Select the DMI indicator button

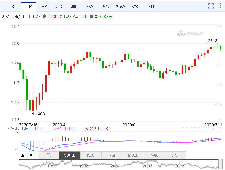176,155
